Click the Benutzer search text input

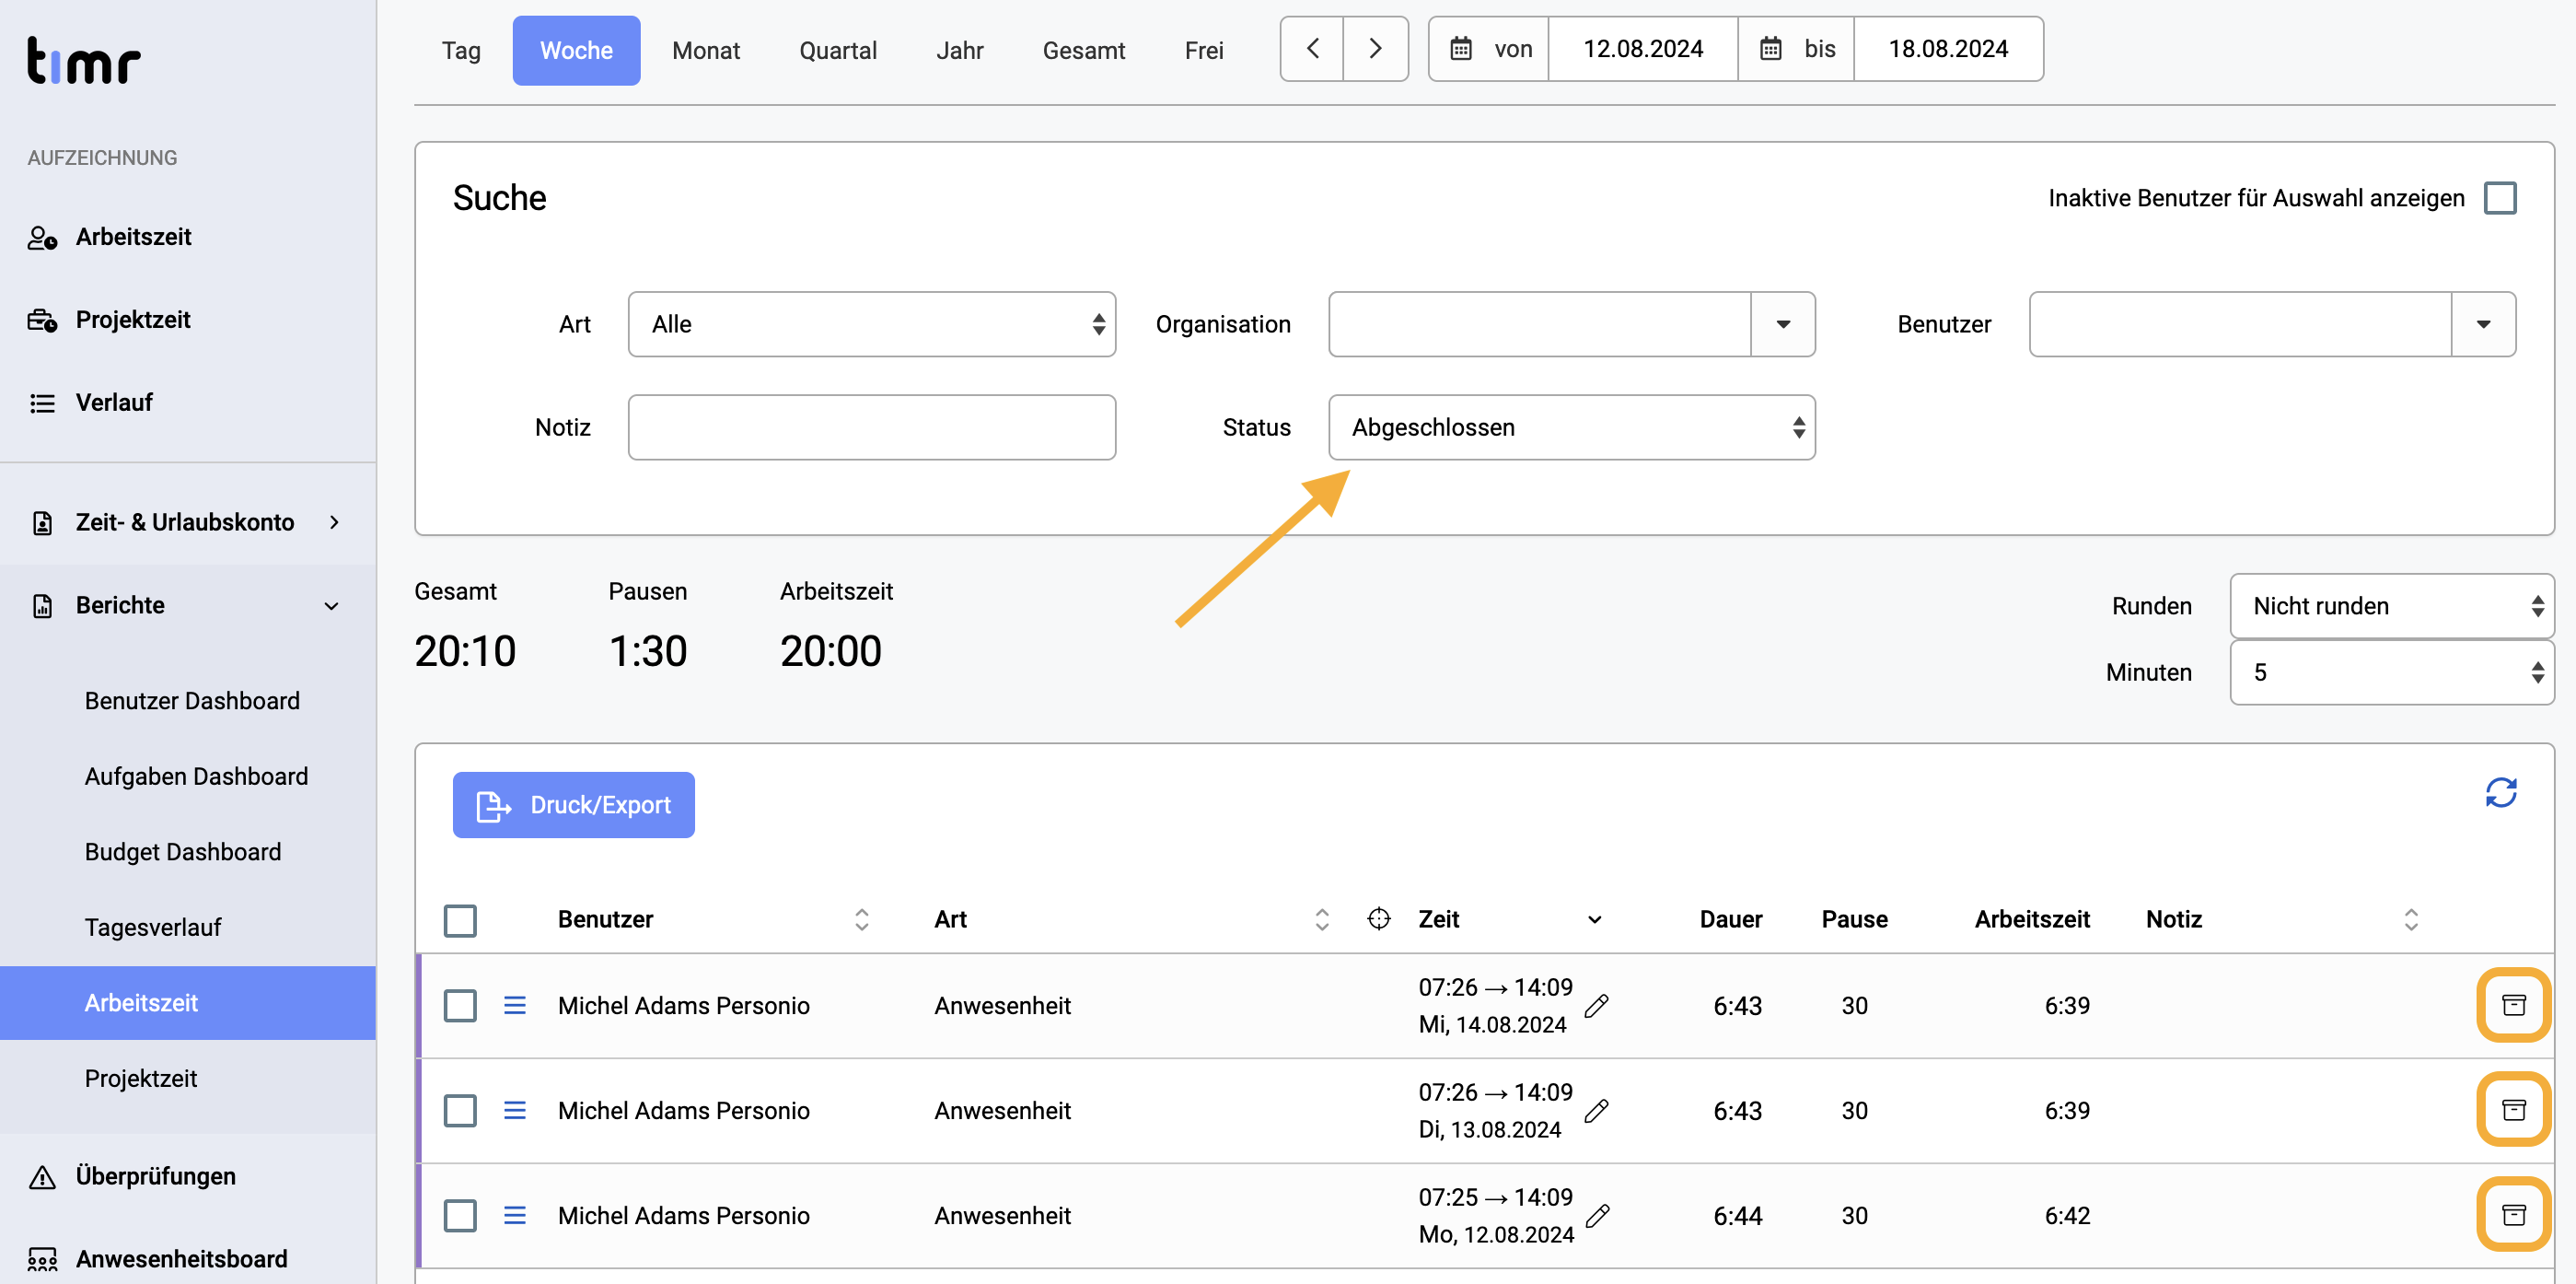pos(2240,324)
